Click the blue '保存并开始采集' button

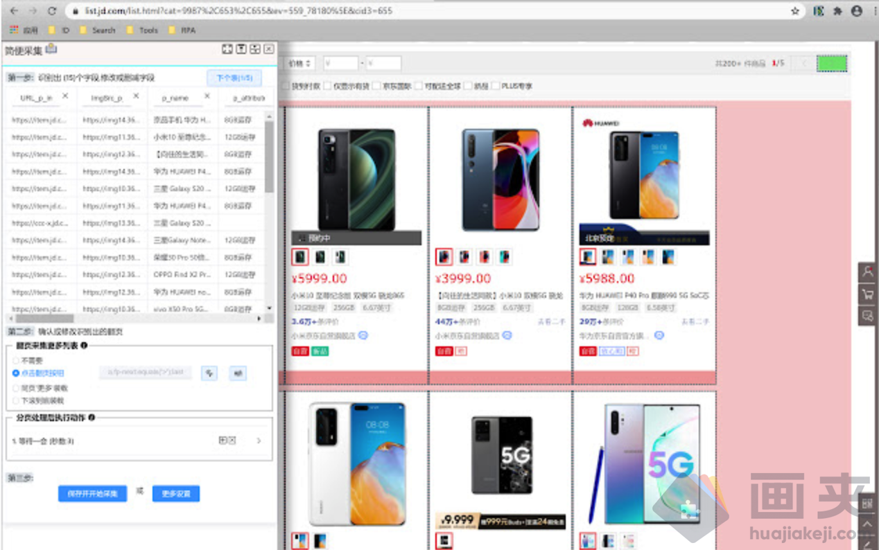(92, 494)
